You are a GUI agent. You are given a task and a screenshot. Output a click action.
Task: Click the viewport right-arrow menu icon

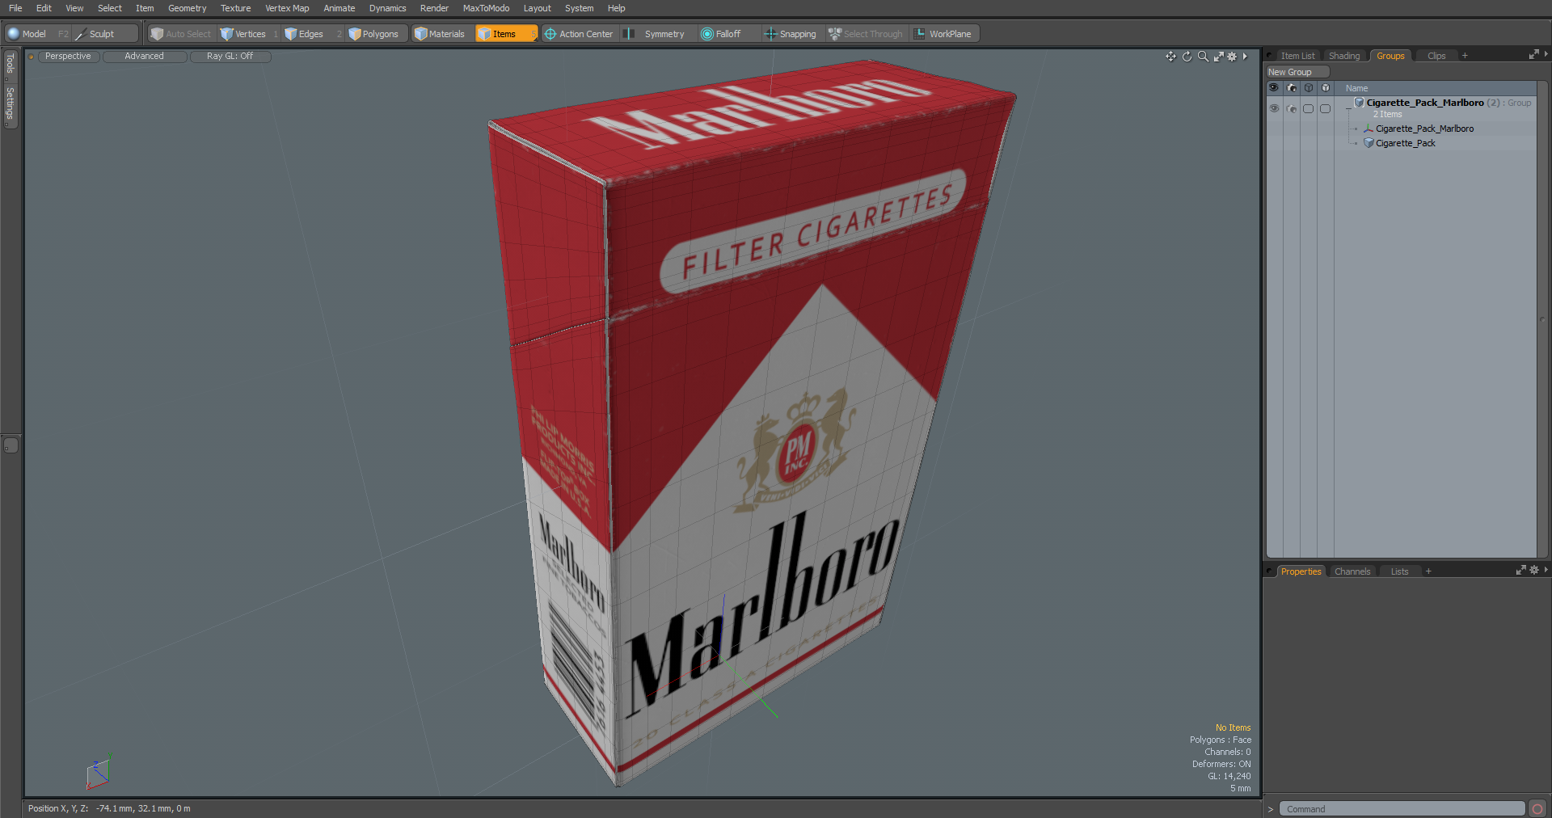pyautogui.click(x=1245, y=57)
